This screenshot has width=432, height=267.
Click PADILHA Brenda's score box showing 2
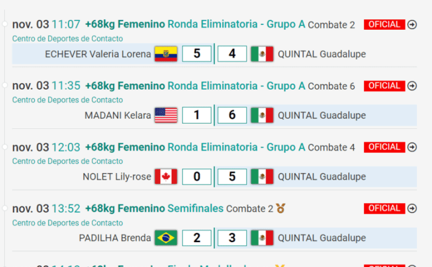pos(197,238)
